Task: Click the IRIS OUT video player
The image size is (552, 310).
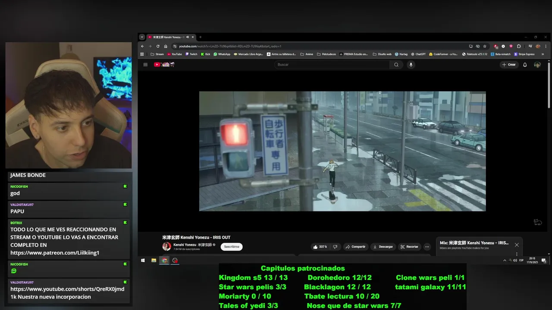Action: click(342, 151)
